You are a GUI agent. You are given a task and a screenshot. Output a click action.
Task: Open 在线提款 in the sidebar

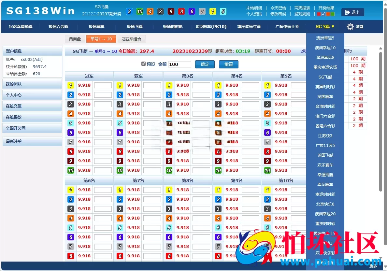point(32,117)
